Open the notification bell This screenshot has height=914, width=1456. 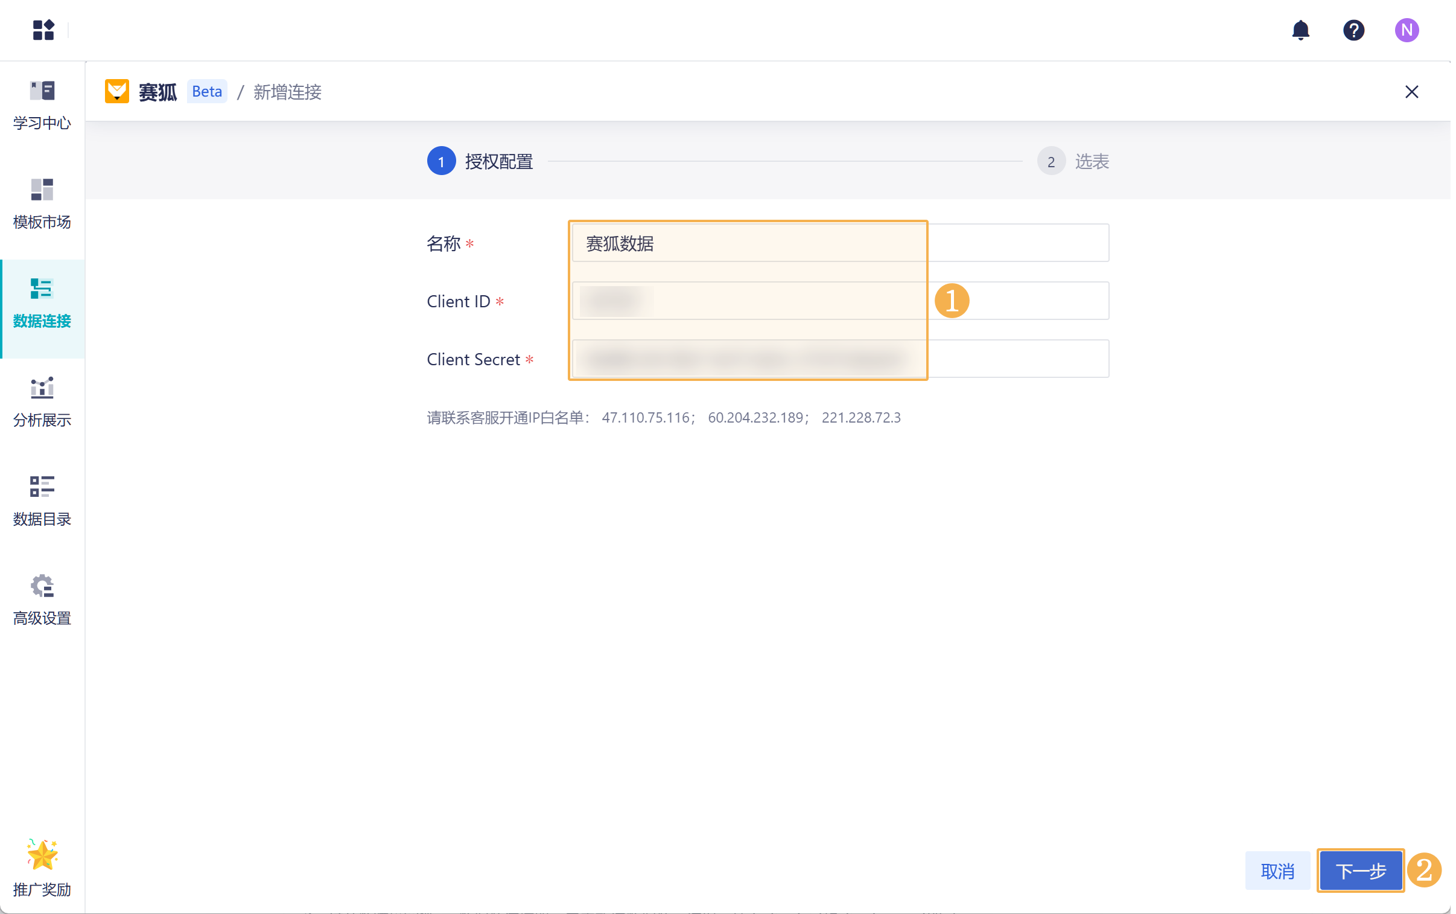(1300, 30)
